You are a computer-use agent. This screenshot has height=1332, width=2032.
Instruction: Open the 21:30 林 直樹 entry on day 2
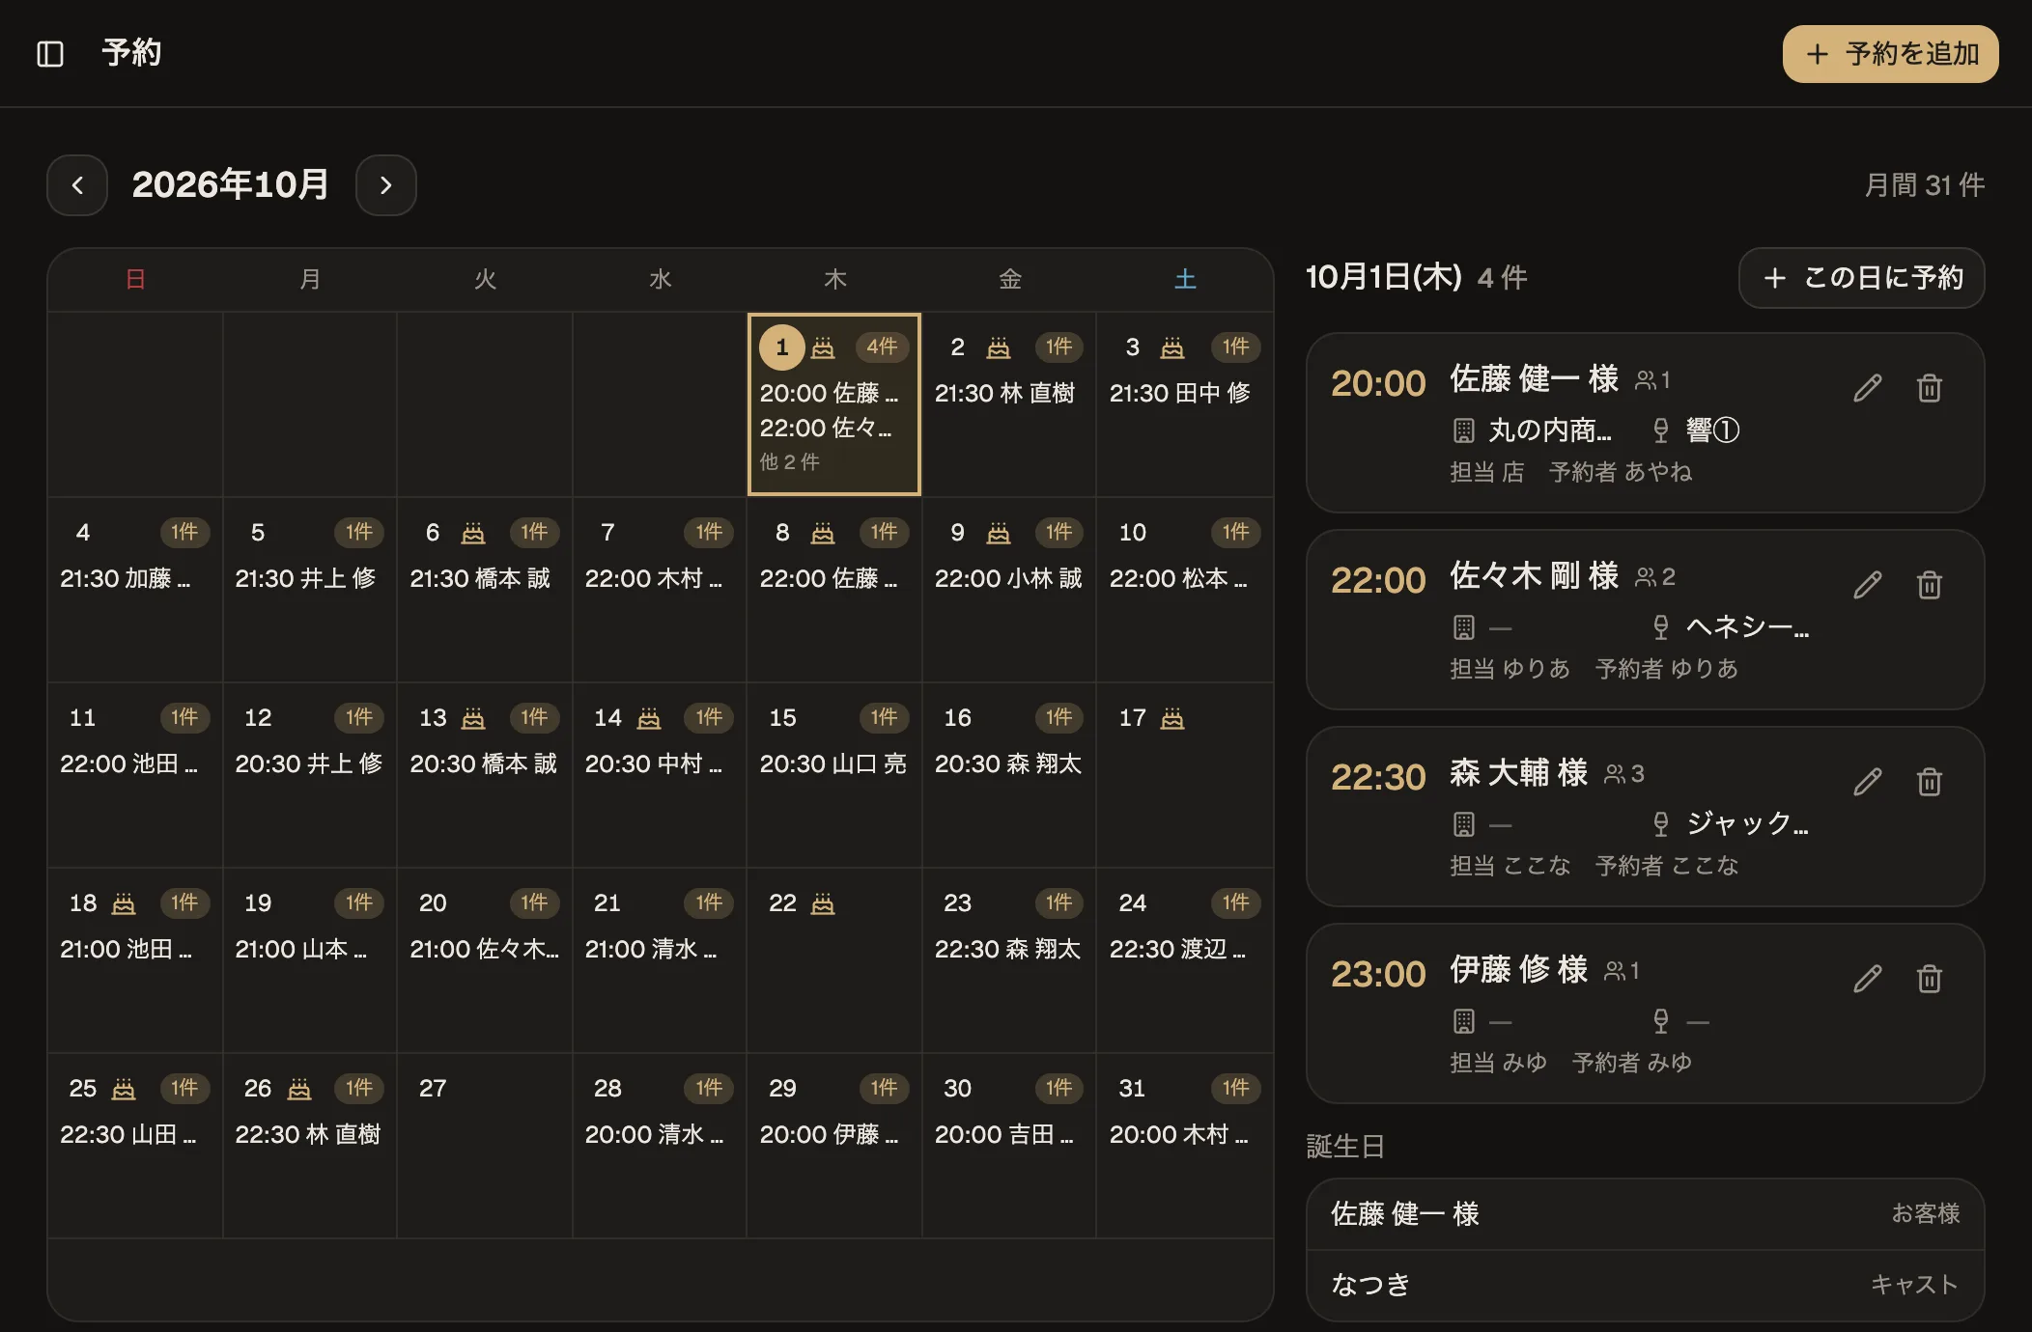[x=1004, y=394]
